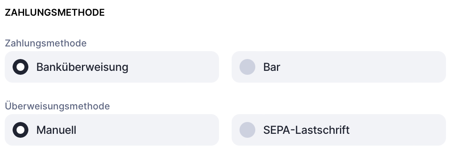457x159 pixels.
Task: Select the Banküberweisung radio button
Action: click(x=20, y=67)
